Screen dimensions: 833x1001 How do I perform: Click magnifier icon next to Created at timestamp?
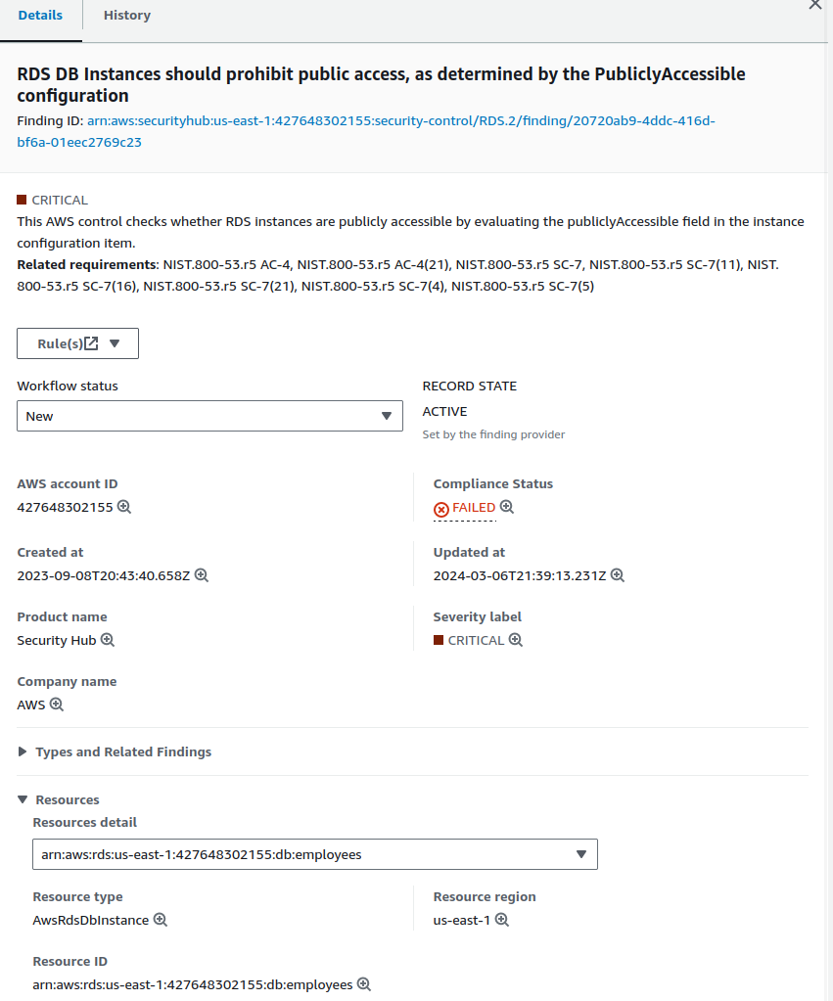click(x=202, y=575)
